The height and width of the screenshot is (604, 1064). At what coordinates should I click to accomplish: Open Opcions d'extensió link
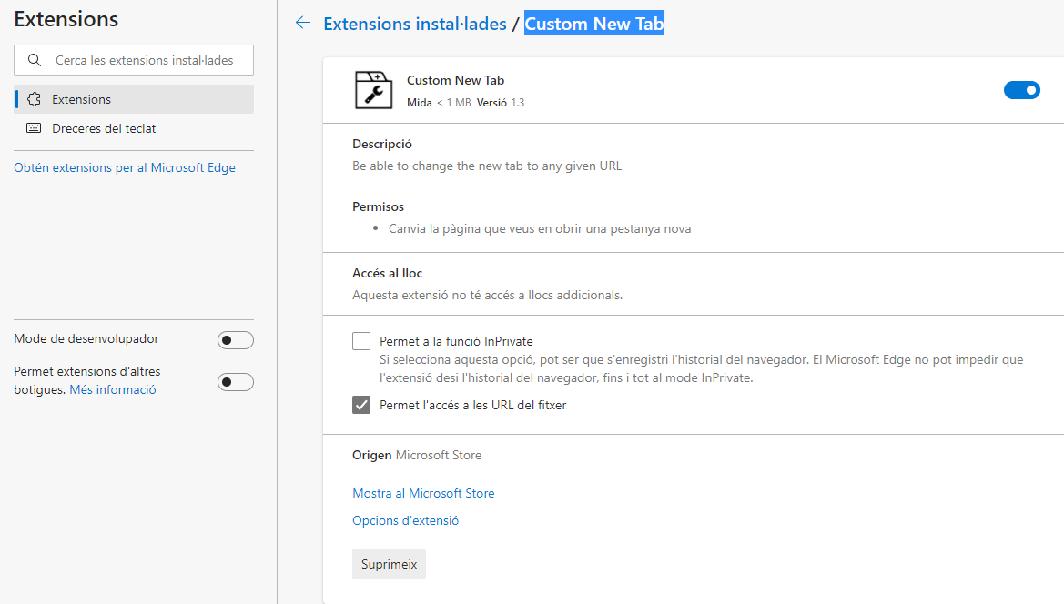[x=405, y=520]
